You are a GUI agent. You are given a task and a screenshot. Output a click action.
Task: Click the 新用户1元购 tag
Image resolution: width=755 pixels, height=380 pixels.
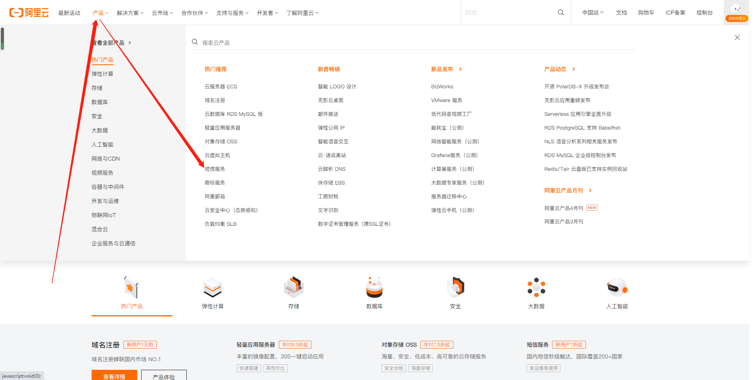coord(140,345)
